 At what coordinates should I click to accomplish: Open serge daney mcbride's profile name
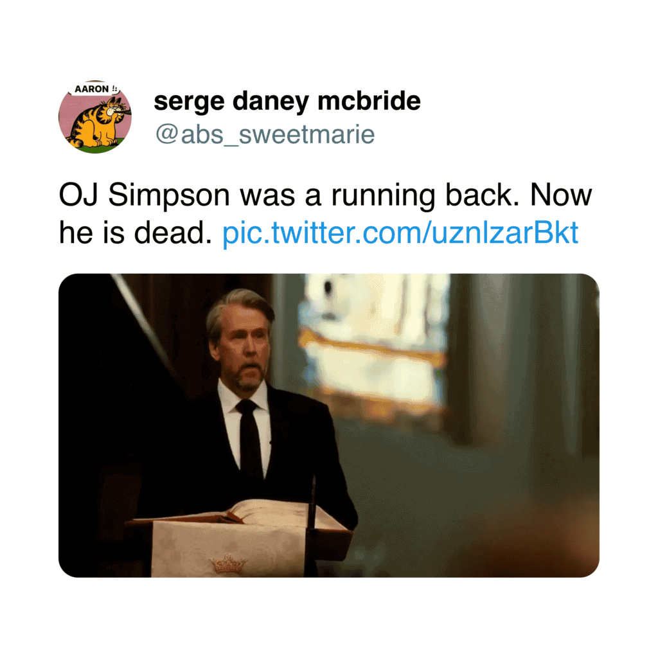[x=287, y=101]
